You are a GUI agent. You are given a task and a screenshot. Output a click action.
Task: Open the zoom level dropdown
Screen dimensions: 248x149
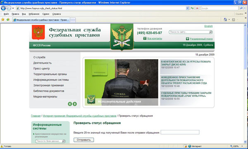pyautogui.click(x=242, y=146)
